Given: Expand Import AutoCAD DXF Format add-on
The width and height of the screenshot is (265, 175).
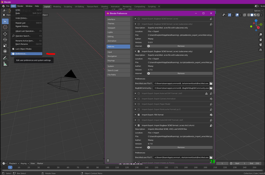Looking at the screenshot, I should (135, 120).
